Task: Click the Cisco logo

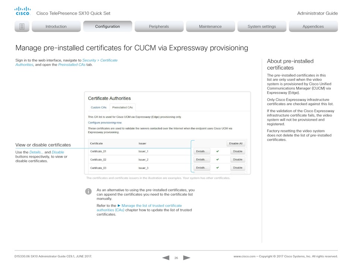Action: tap(23, 11)
